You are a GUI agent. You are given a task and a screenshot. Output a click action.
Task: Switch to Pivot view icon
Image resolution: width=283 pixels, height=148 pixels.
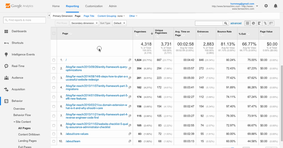coord(271,23)
